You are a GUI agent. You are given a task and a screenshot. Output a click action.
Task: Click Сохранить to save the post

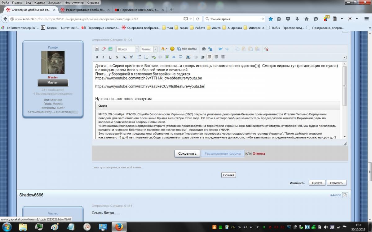[x=187, y=153]
